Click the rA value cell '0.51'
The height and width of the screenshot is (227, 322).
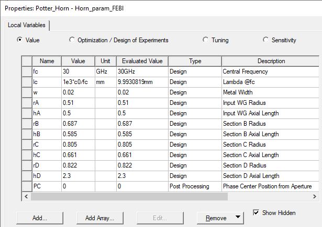78,103
